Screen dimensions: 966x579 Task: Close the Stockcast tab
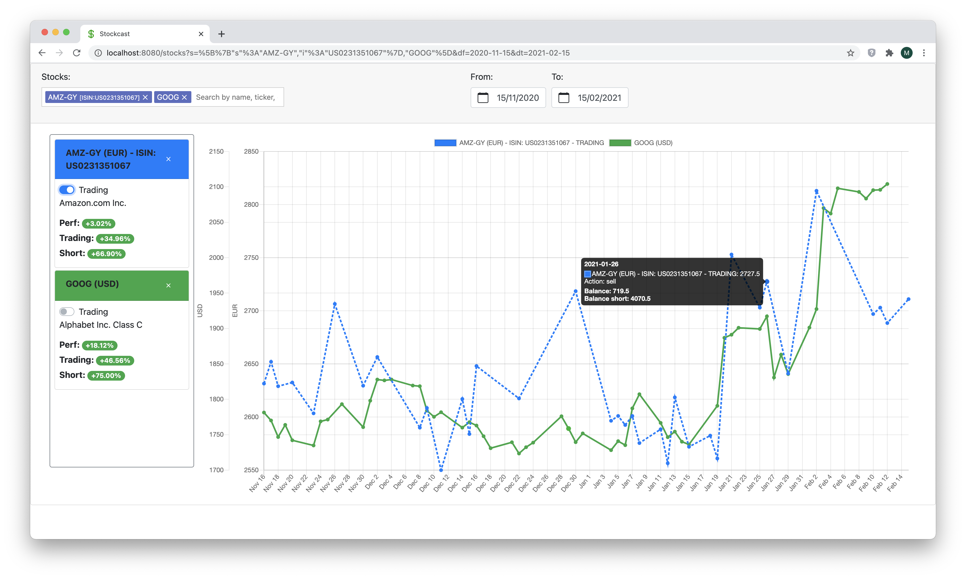tap(201, 34)
